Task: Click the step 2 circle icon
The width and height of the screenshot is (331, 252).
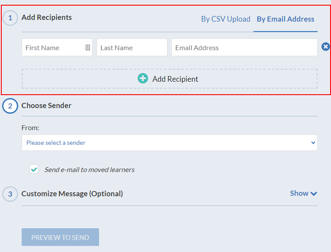Action: point(10,106)
